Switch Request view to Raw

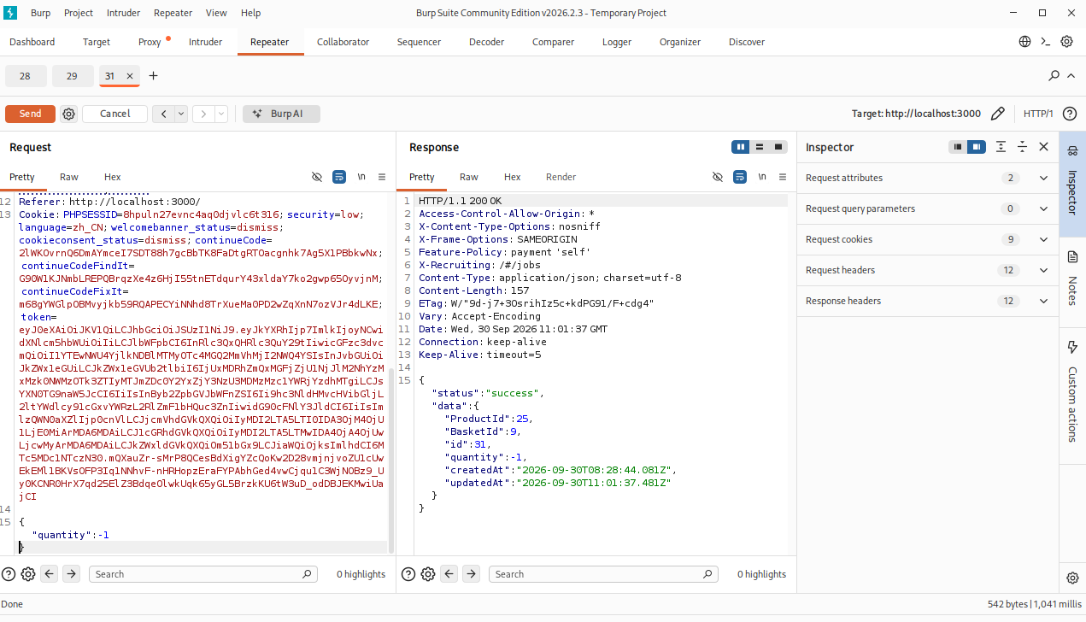(69, 177)
